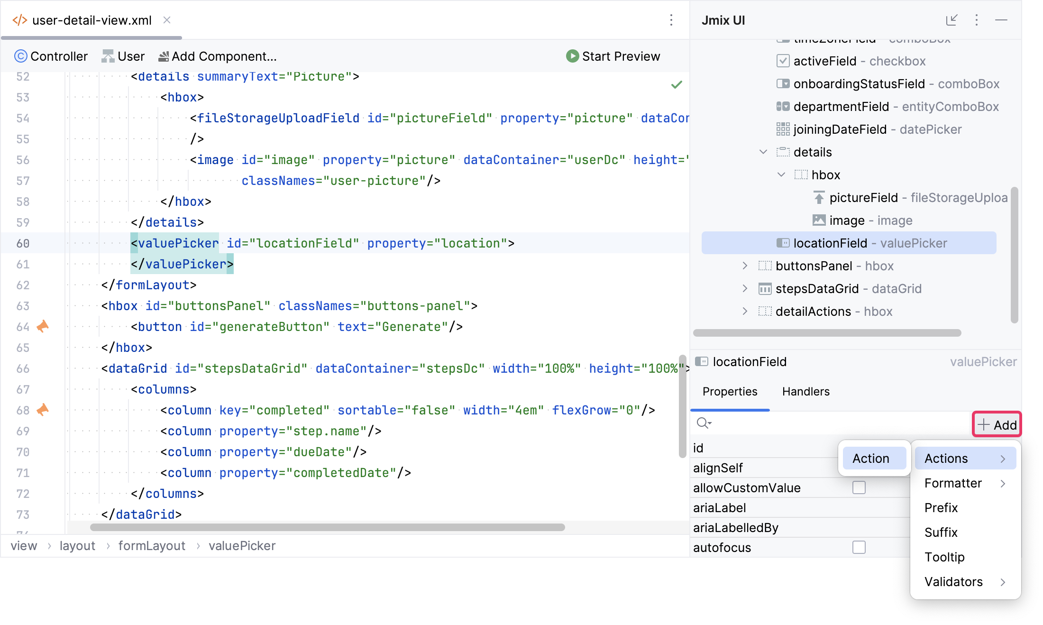The image size is (1043, 625).
Task: Collapse the details tree node
Action: [763, 152]
